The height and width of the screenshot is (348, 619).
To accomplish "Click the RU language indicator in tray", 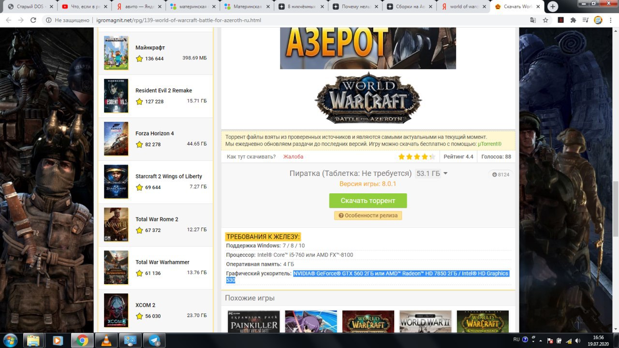I will pyautogui.click(x=516, y=340).
